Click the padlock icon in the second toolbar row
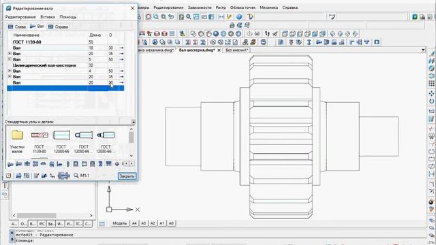Image resolution: width=436 pixels, height=245 pixels. click(x=232, y=25)
